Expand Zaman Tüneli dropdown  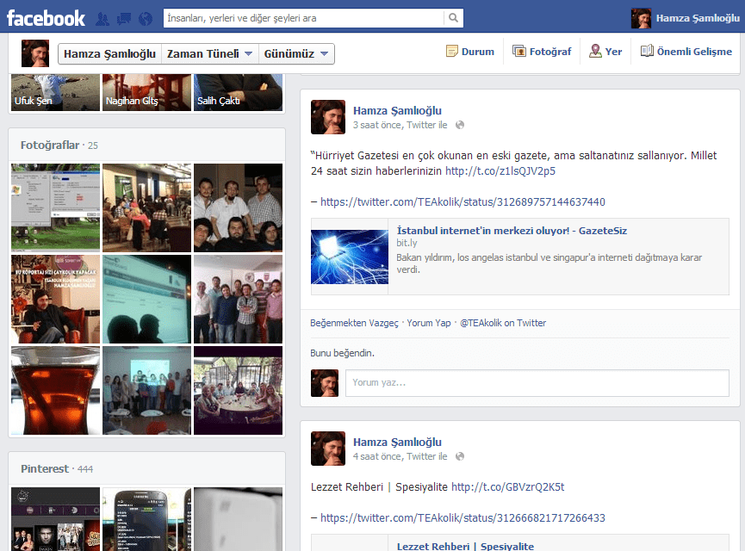209,53
